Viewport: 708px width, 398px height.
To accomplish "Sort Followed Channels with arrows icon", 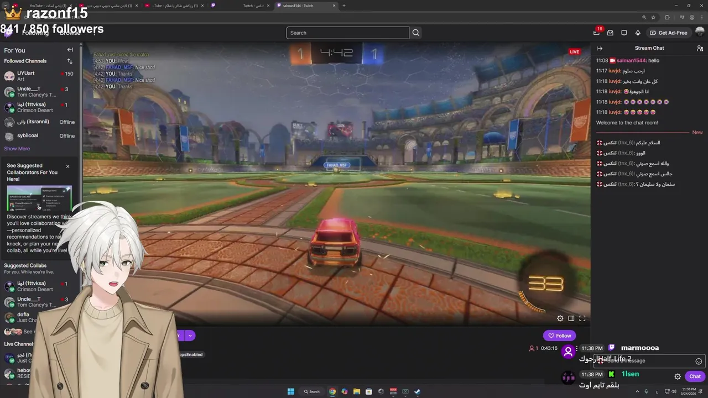I will point(70,61).
